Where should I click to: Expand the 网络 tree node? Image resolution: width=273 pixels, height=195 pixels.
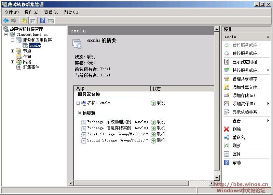tap(13, 62)
